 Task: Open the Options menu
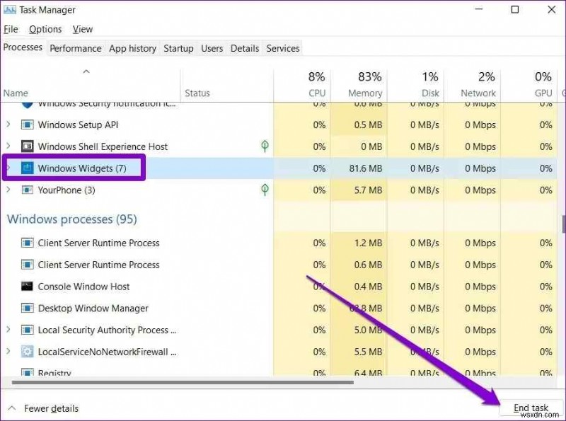coord(45,29)
